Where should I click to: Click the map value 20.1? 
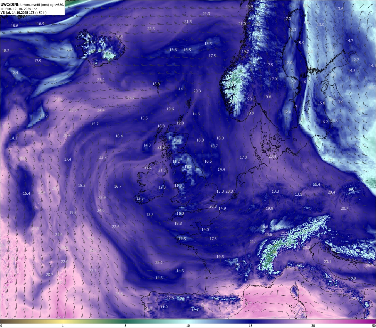[251, 99]
